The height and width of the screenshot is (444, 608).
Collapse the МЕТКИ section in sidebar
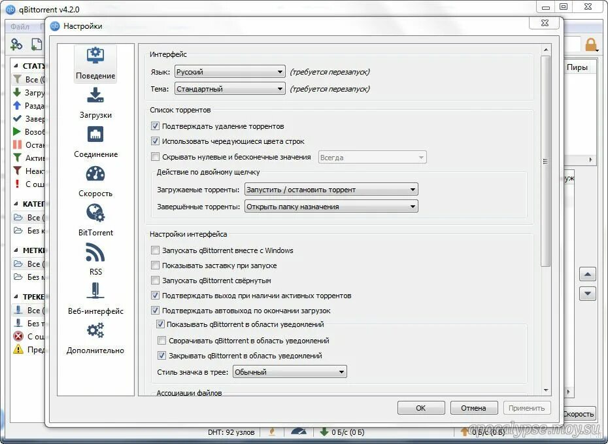coord(16,250)
